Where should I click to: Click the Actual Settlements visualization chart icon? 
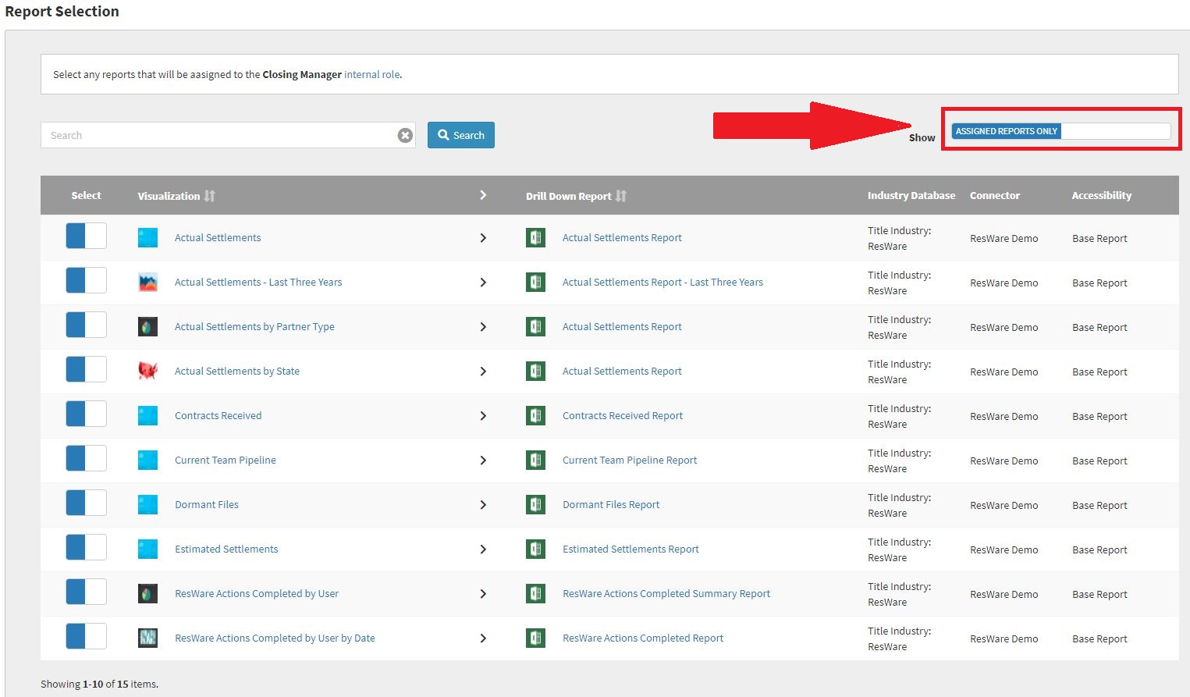(147, 238)
